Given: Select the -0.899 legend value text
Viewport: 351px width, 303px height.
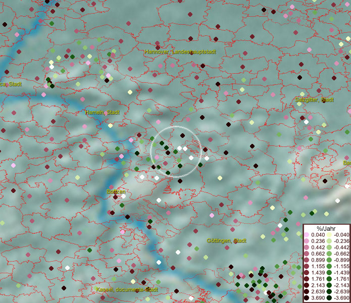Looking at the screenshot, I should (341, 260).
